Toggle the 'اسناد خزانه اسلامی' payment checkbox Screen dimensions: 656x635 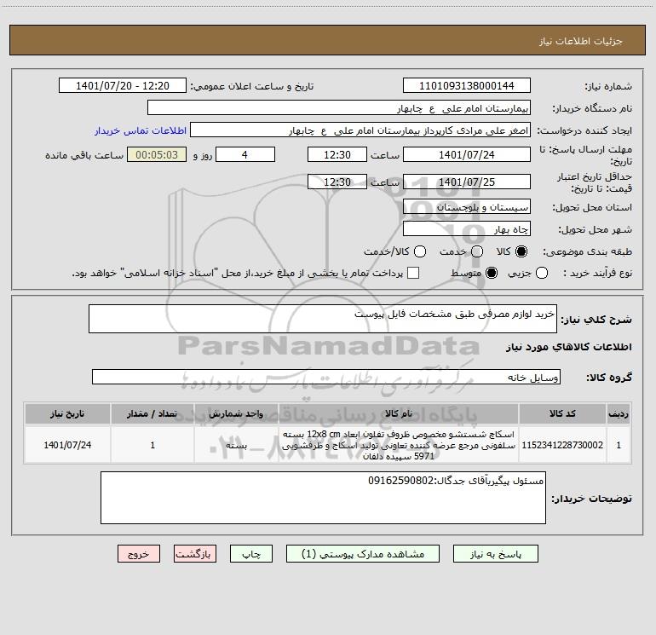coord(413,273)
